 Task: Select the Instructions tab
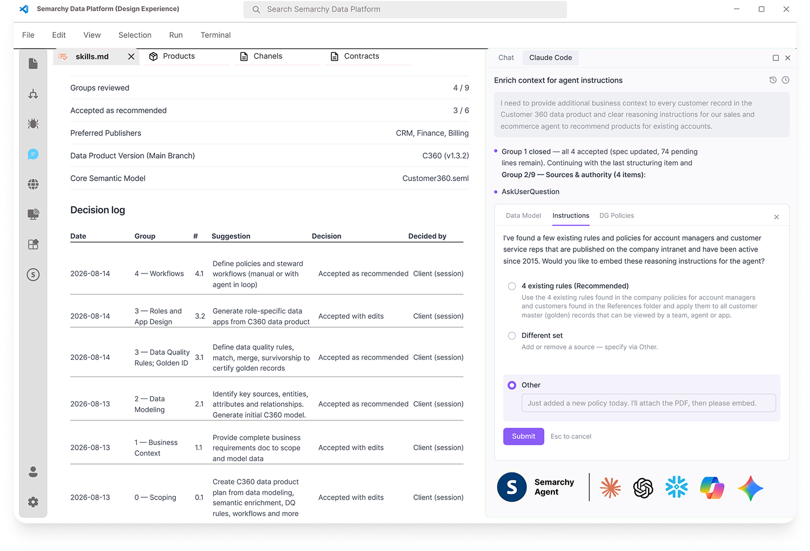click(x=571, y=216)
